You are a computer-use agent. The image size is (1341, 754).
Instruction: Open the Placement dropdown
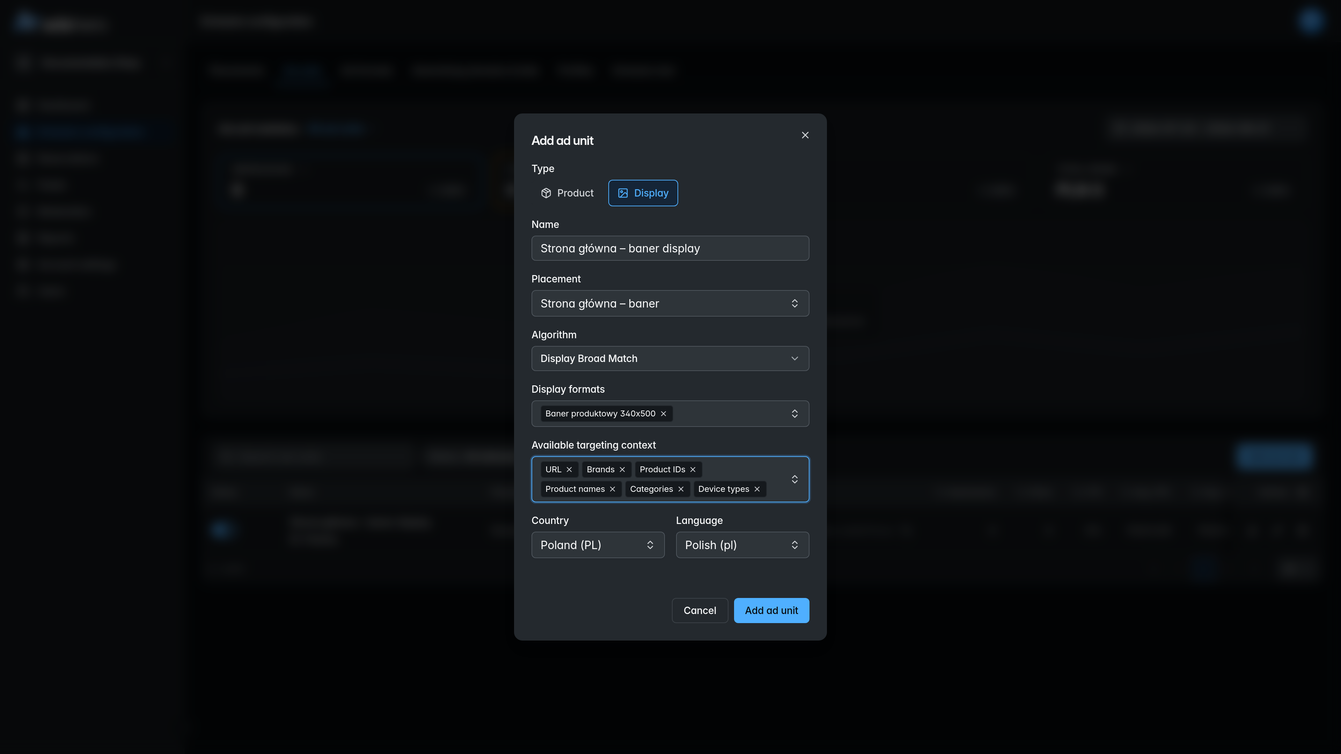coord(670,303)
